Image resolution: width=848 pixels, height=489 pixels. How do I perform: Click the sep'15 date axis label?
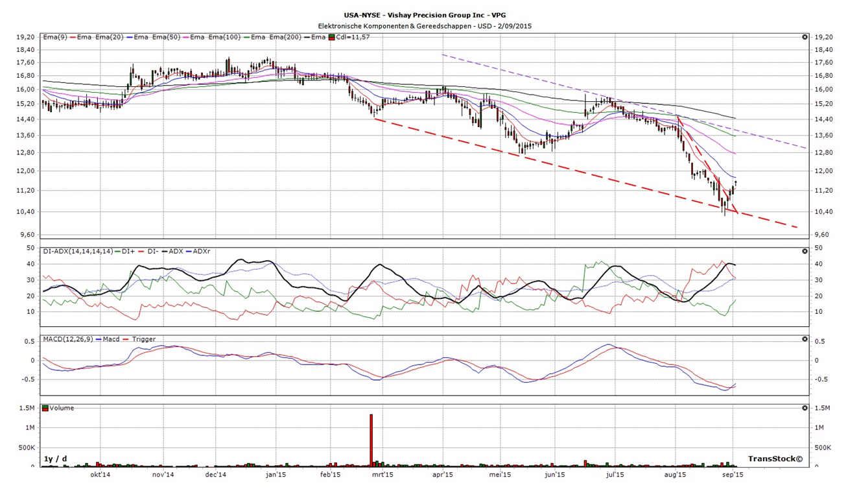tap(733, 474)
